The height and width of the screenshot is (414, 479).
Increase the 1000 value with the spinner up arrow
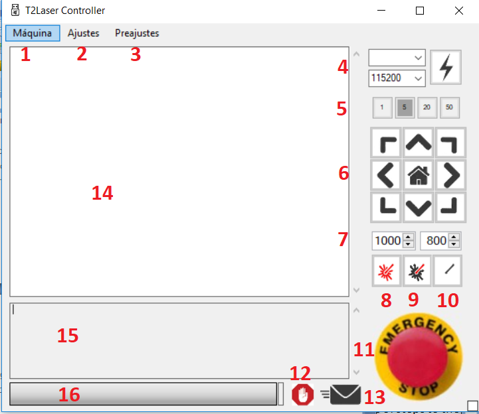[408, 237]
